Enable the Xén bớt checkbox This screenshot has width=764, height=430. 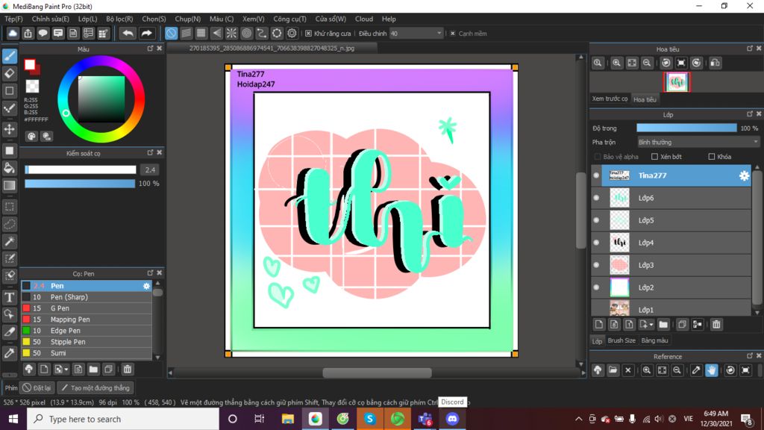point(654,157)
